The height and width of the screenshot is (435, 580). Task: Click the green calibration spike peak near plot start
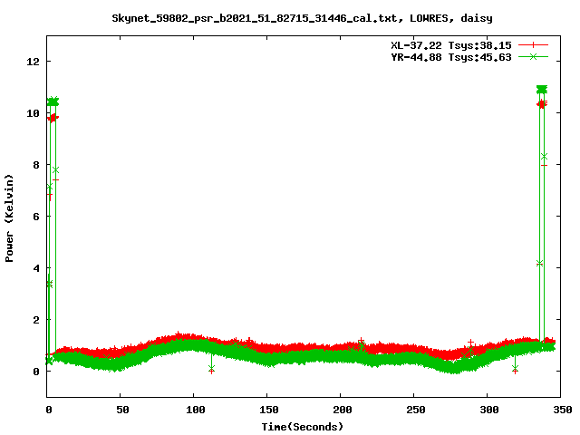pyautogui.click(x=53, y=101)
